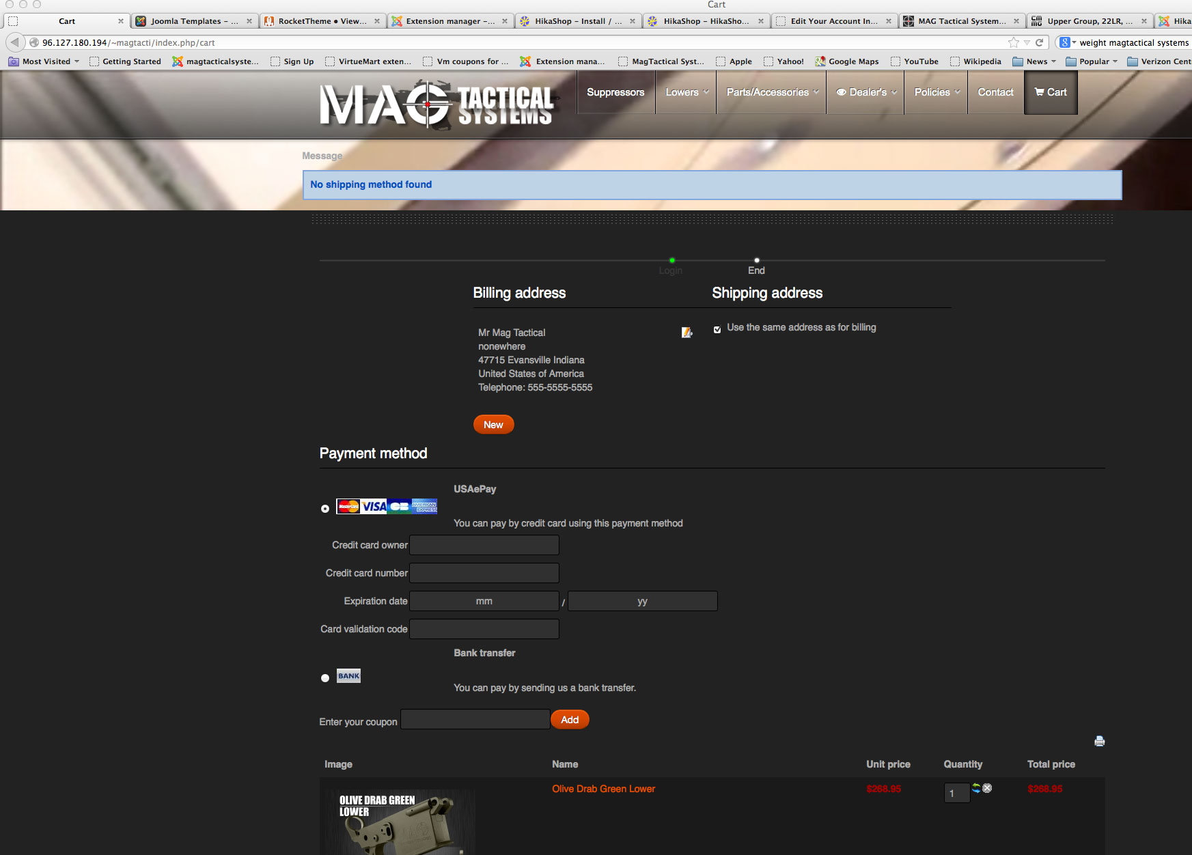The image size is (1192, 855).
Task: Expand the Parts/Accessories menu
Action: [x=772, y=92]
